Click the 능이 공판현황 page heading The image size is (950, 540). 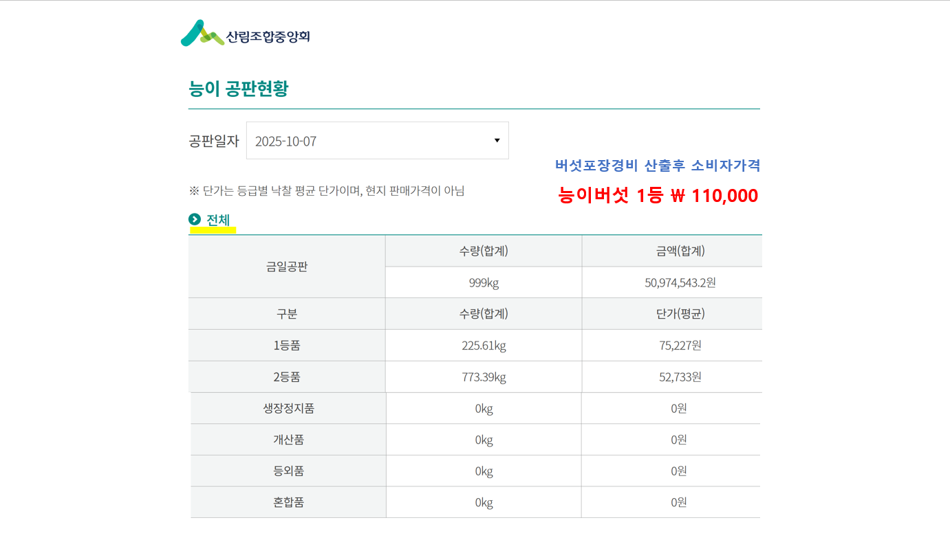[x=238, y=89]
